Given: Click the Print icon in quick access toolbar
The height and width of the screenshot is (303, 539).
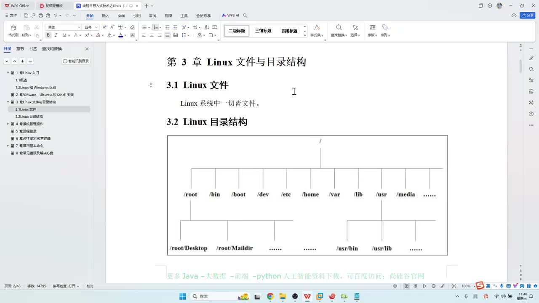Looking at the screenshot, I should tap(40, 16).
